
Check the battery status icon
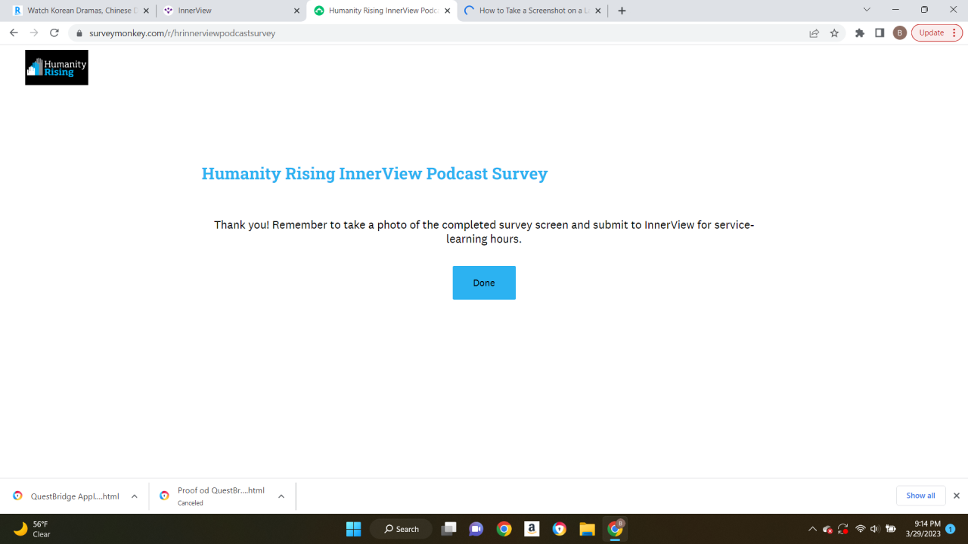pyautogui.click(x=891, y=529)
